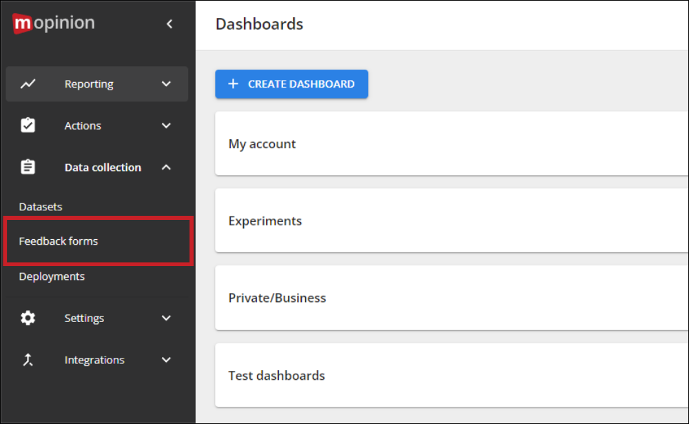Screen dimensions: 689x424
Task: Expand the Settings menu
Action: (166, 318)
